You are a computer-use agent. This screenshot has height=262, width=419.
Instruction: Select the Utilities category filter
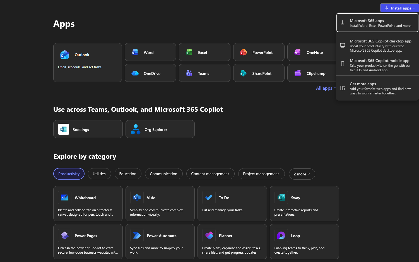[x=99, y=174]
